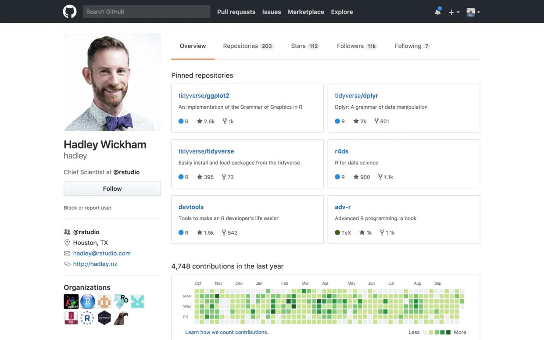Viewport: 544px width, 340px height.
Task: Open the adv-r repository link
Action: pyautogui.click(x=343, y=207)
